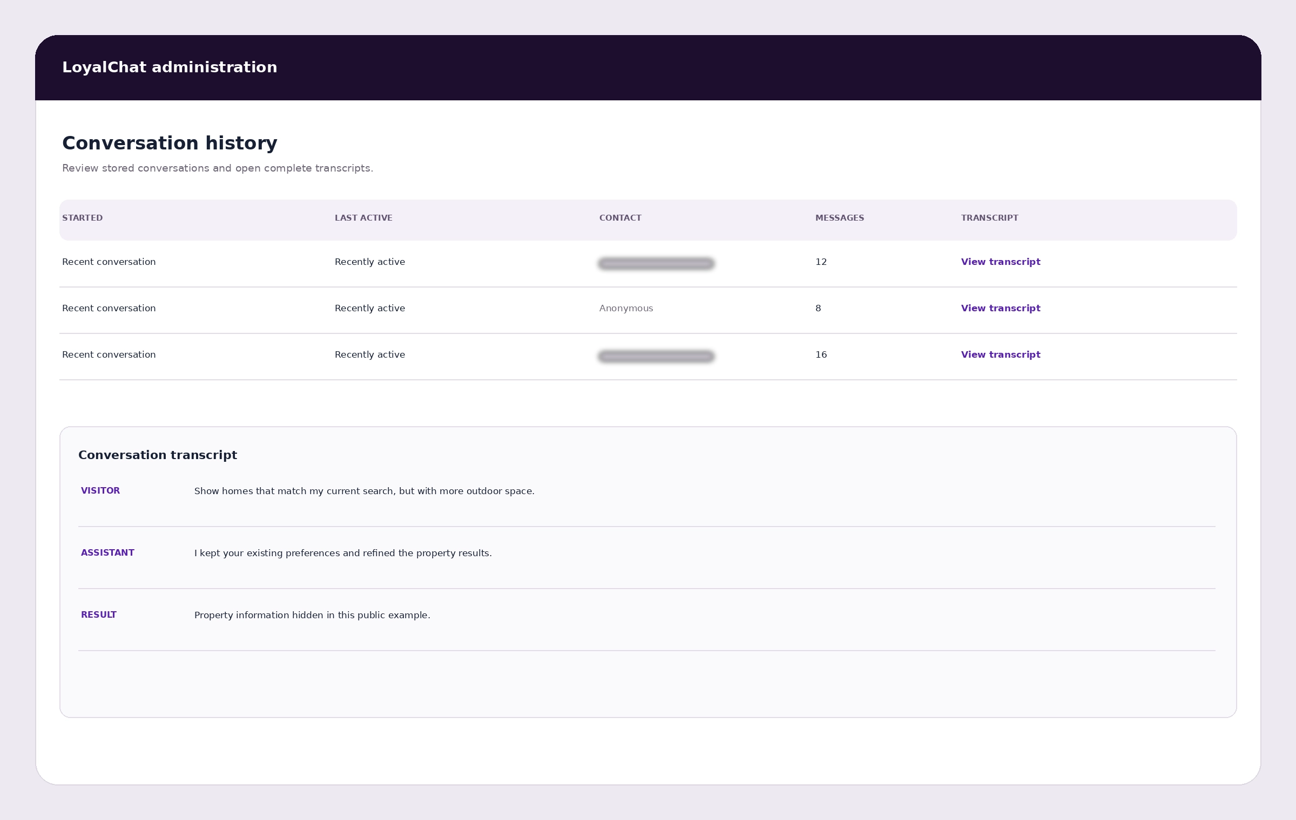This screenshot has height=820, width=1296.
Task: View transcript of the Anonymous conversation
Action: (1001, 308)
